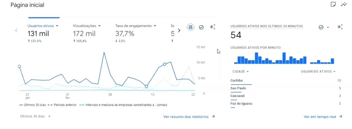Click Ver em tempo real link
Viewport: 352px width, 129px height.
coord(323,117)
